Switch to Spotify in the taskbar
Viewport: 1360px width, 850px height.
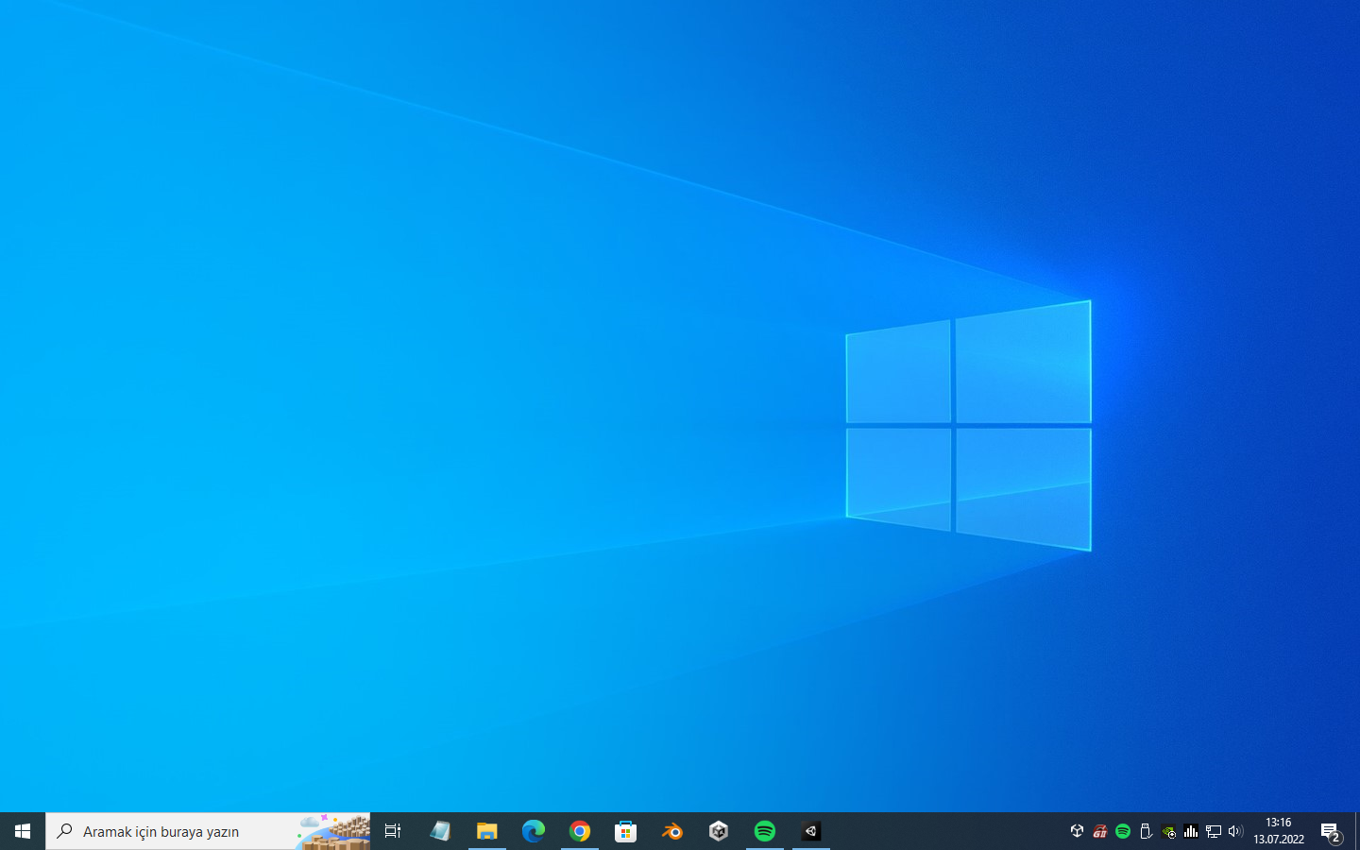pyautogui.click(x=764, y=831)
